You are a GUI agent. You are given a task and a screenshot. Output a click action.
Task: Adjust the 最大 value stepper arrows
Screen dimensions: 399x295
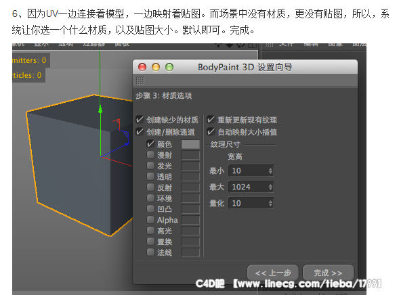pyautogui.click(x=270, y=187)
